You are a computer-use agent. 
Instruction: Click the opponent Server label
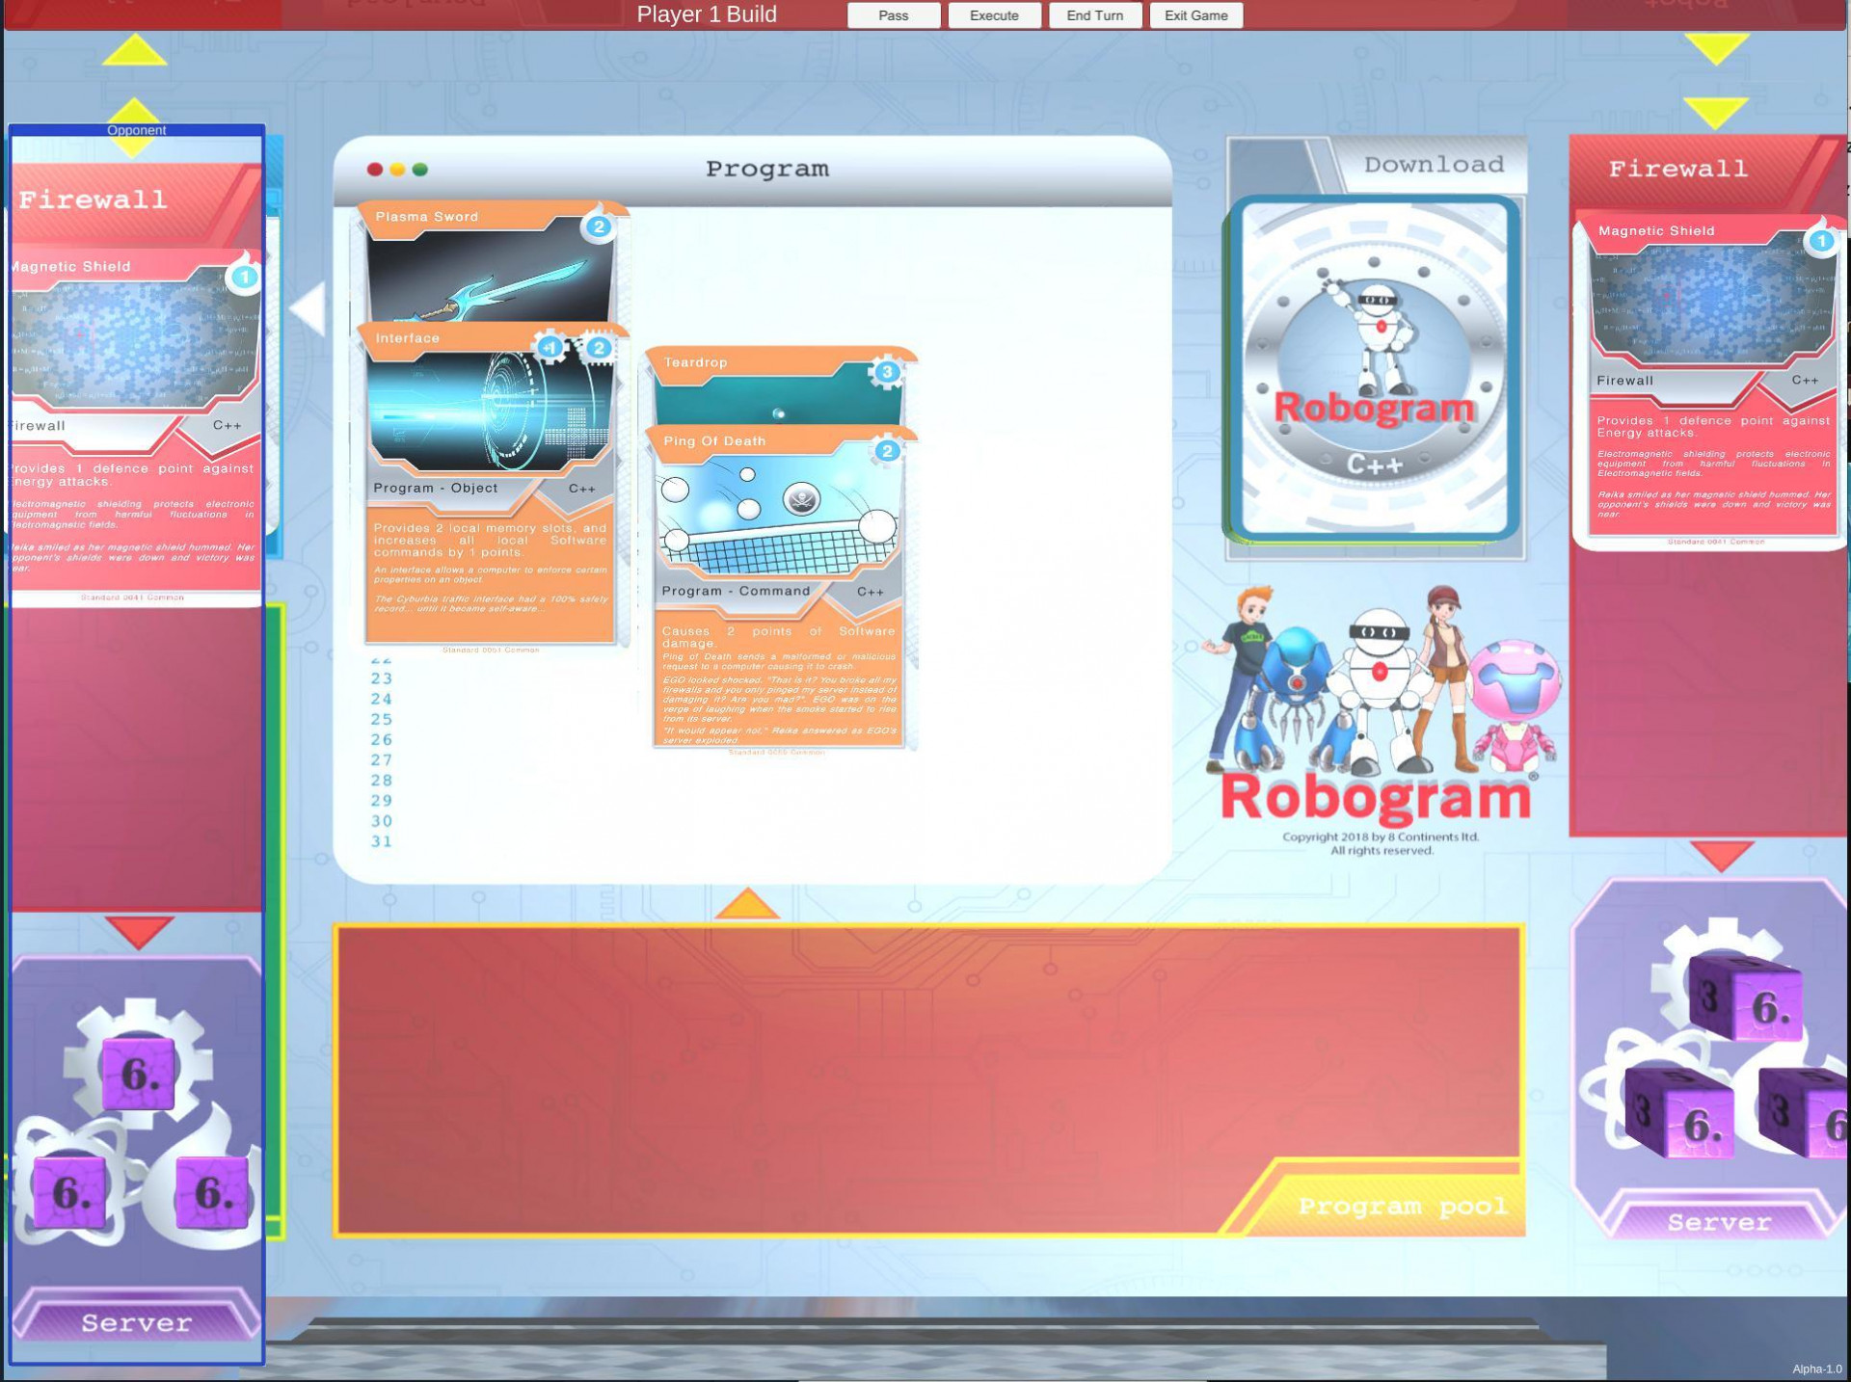(136, 1322)
